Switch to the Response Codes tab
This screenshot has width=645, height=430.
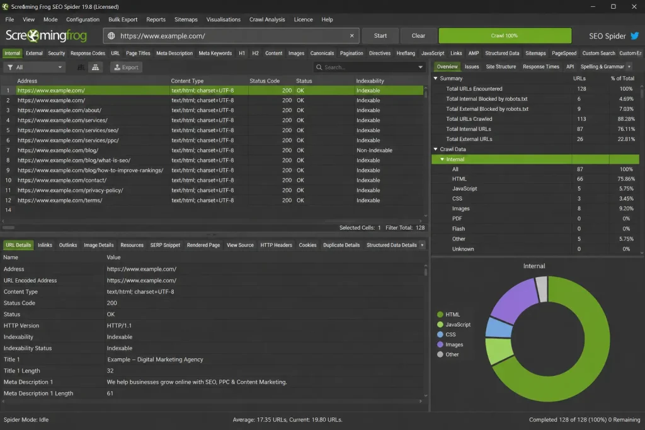pyautogui.click(x=88, y=53)
